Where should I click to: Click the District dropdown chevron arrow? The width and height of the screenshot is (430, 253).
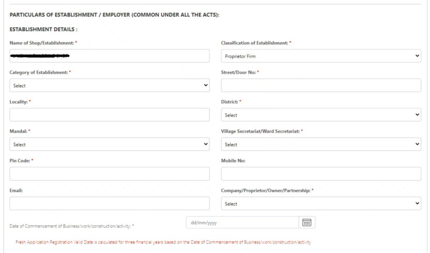point(417,114)
